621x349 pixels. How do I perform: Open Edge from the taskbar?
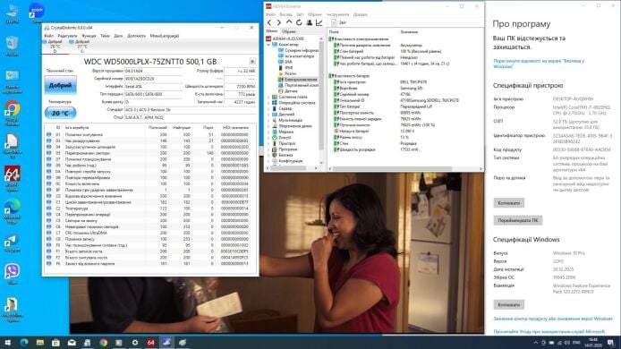click(24, 342)
